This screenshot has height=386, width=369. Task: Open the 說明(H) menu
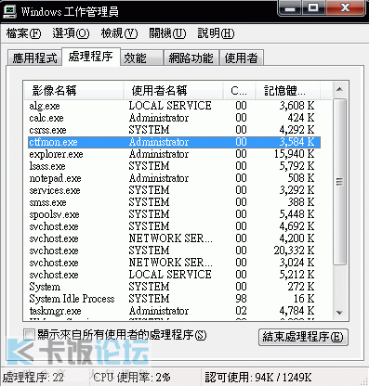click(x=216, y=33)
